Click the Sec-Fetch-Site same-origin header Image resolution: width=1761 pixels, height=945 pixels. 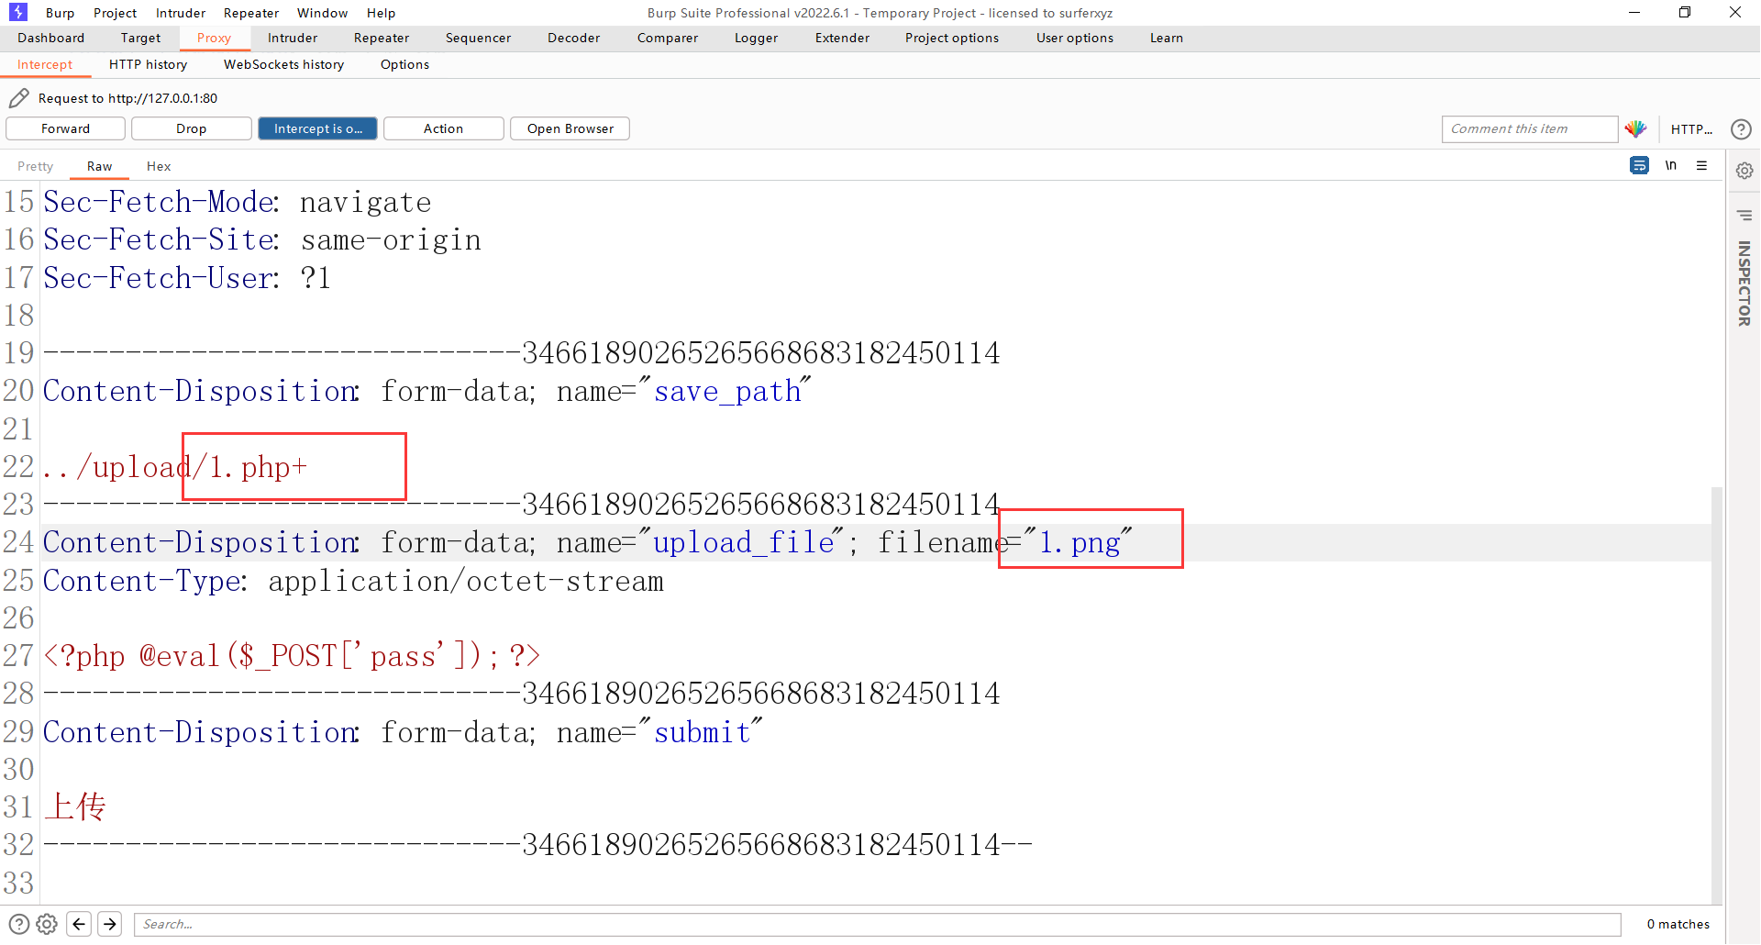(262, 240)
